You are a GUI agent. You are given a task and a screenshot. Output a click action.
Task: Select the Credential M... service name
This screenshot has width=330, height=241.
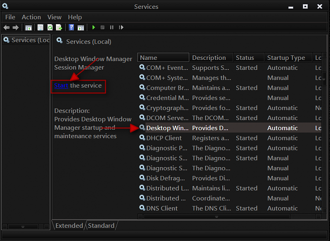pyautogui.click(x=167, y=98)
